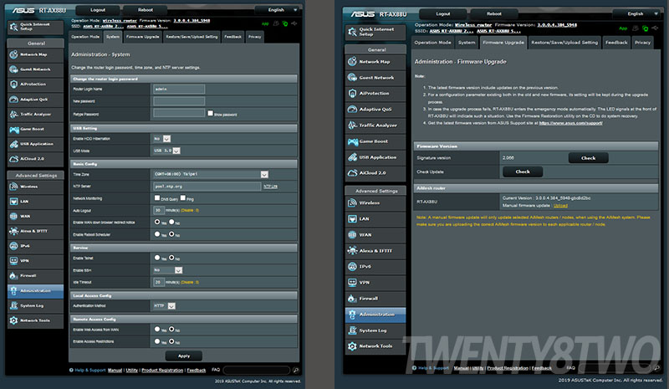Screen dimensions: 669x389
Task: Click the New password field
Action: (179, 101)
